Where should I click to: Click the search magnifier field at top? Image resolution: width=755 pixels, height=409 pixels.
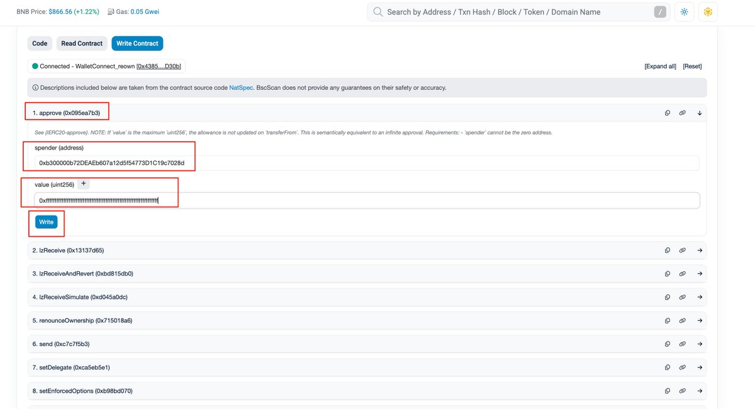point(518,12)
